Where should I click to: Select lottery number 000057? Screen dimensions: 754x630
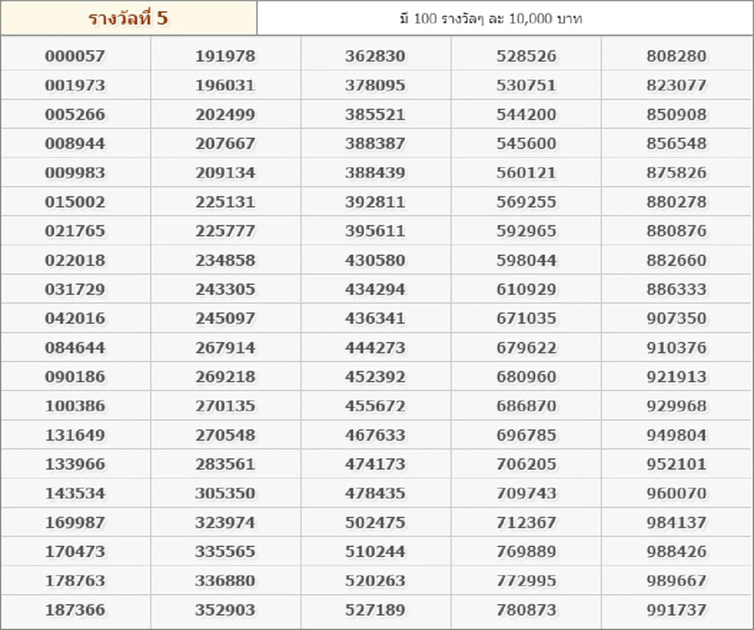75,56
